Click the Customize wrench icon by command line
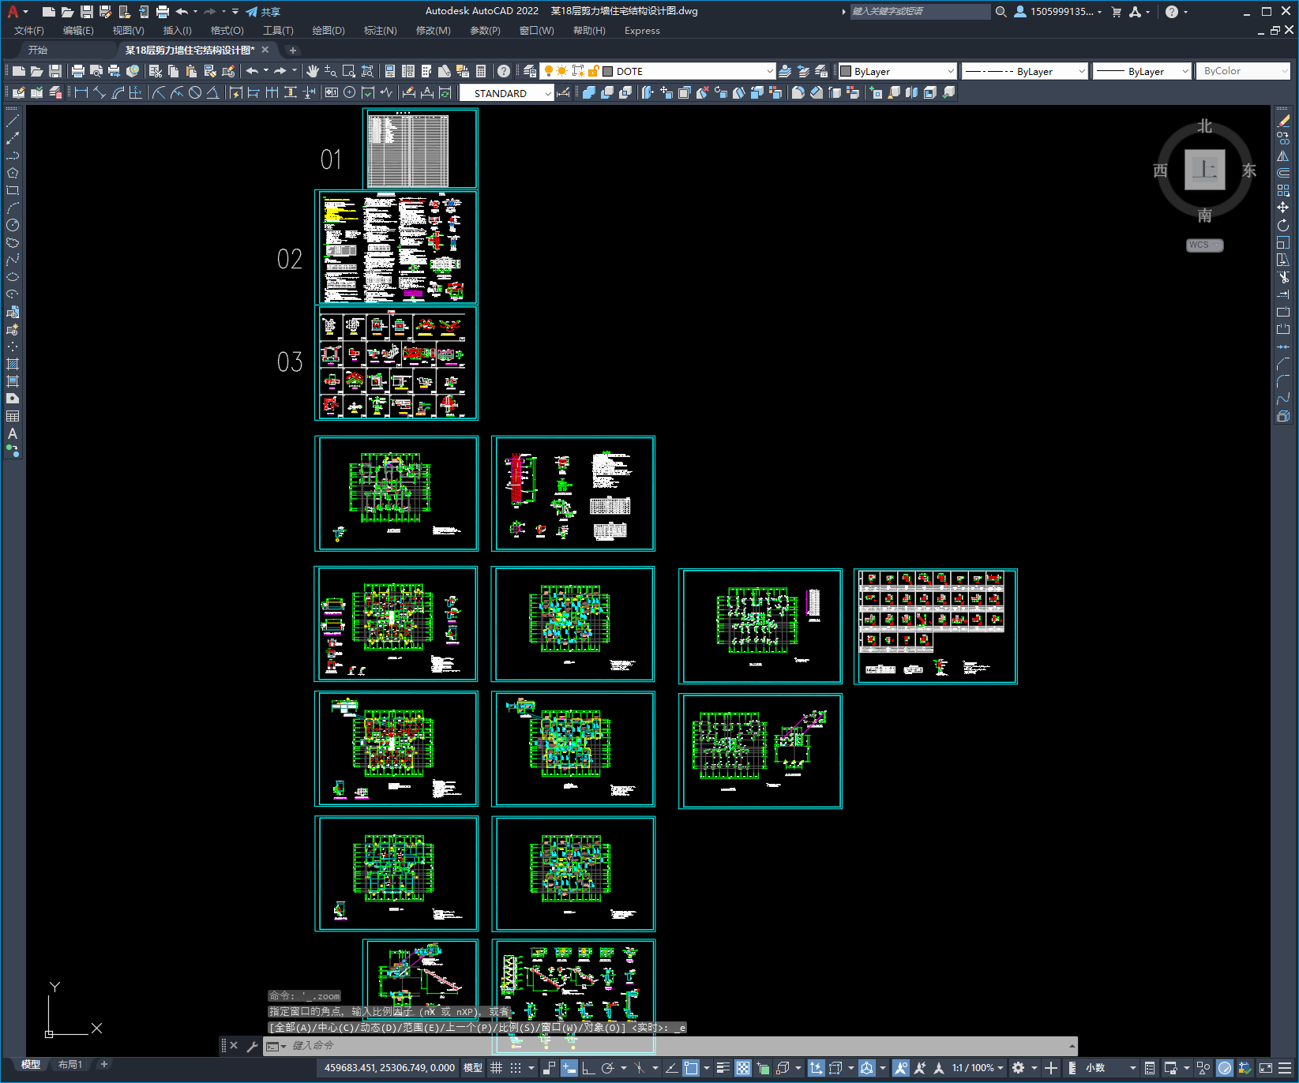This screenshot has width=1299, height=1083. (253, 1046)
